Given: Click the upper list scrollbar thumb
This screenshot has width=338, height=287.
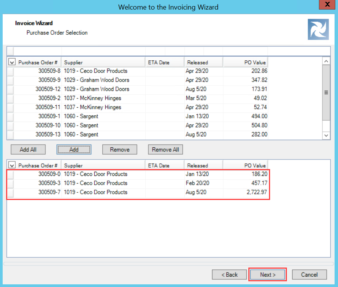Looking at the screenshot, I should click(x=326, y=92).
